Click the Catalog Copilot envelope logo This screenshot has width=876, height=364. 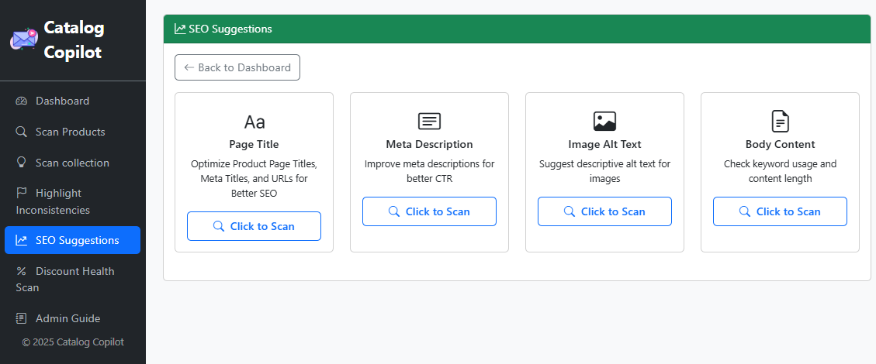(x=23, y=39)
